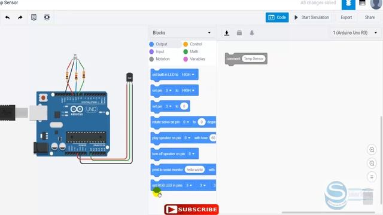Reset workspace zoom with equals icon

(372, 177)
